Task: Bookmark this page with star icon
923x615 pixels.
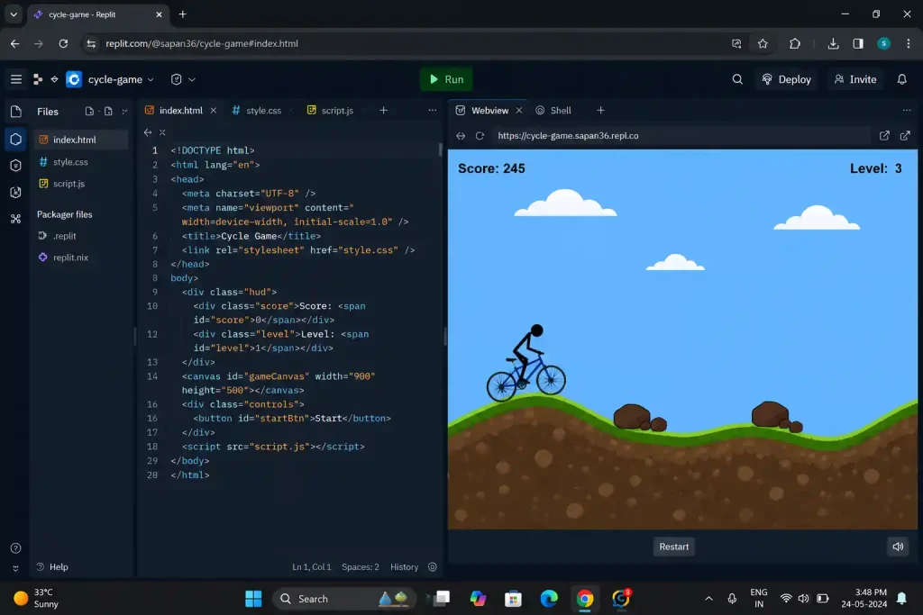Action: pyautogui.click(x=763, y=43)
